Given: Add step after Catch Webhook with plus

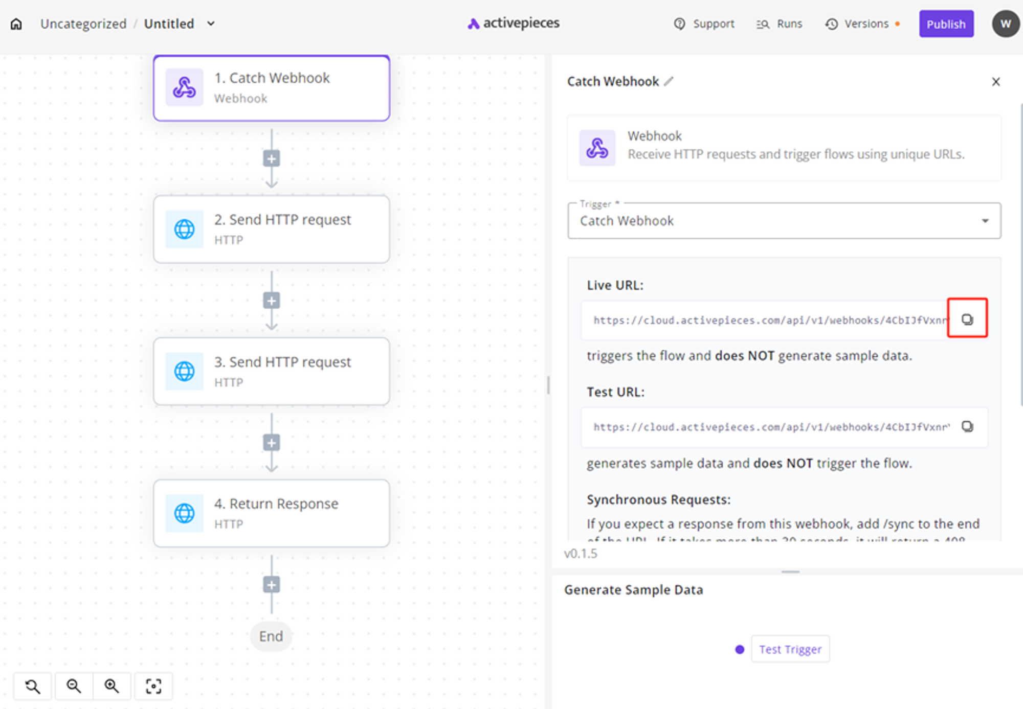Looking at the screenshot, I should 271,159.
